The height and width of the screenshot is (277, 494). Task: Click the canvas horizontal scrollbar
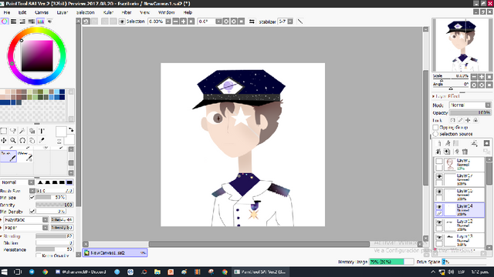coord(259,244)
